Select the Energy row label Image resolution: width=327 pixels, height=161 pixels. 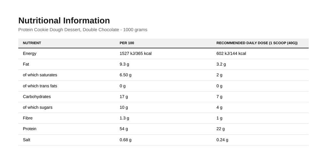(x=30, y=54)
